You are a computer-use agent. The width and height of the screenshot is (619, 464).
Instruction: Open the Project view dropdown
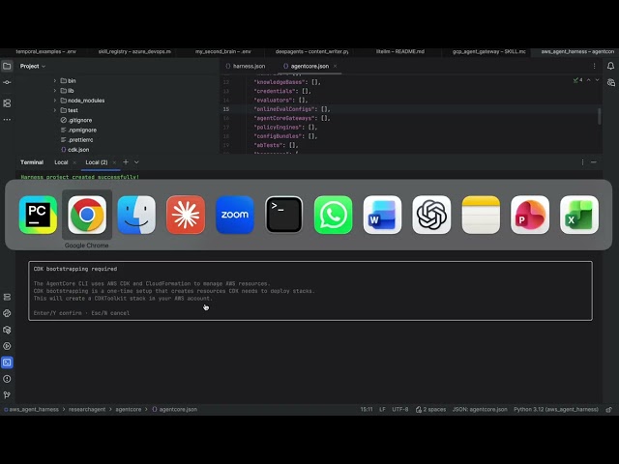pos(33,66)
